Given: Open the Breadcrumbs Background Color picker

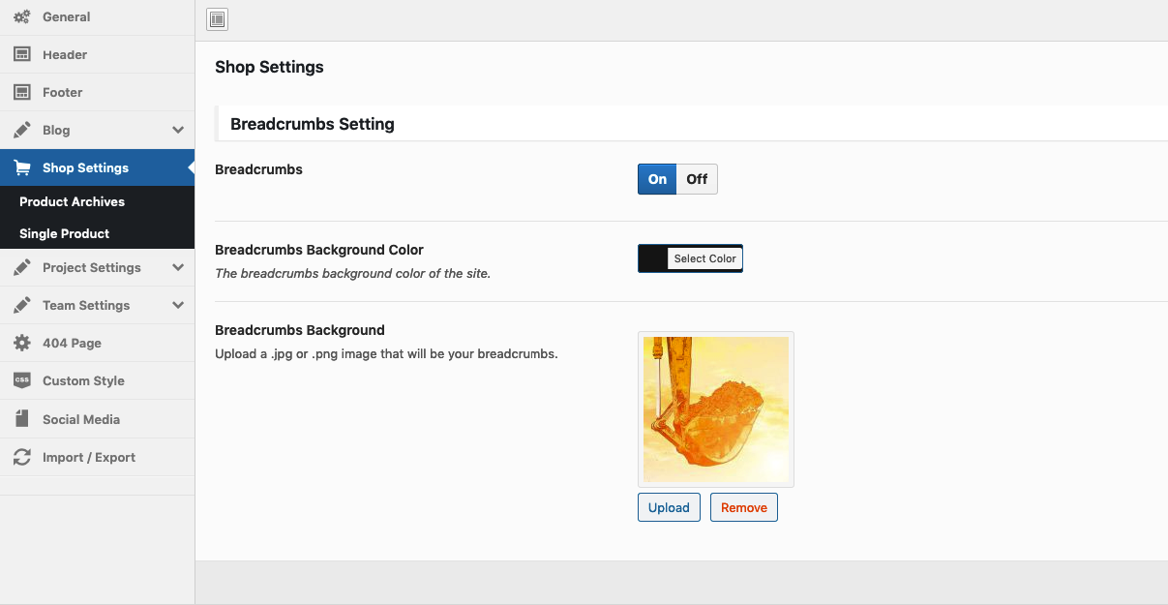Looking at the screenshot, I should point(704,258).
